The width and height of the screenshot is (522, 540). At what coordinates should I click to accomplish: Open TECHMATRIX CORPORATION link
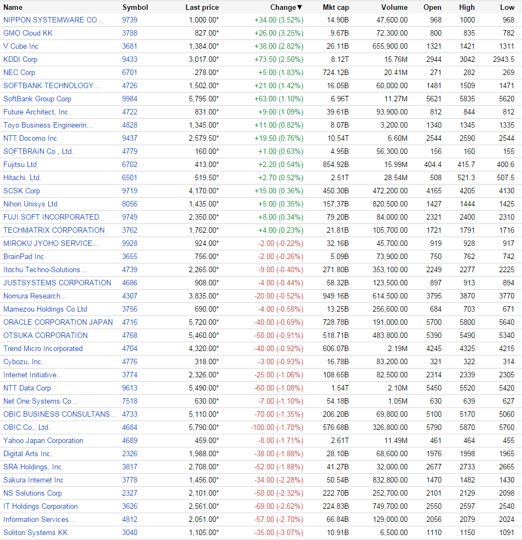54,230
